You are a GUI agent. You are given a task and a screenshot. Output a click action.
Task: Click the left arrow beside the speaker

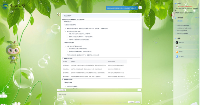(6, 96)
